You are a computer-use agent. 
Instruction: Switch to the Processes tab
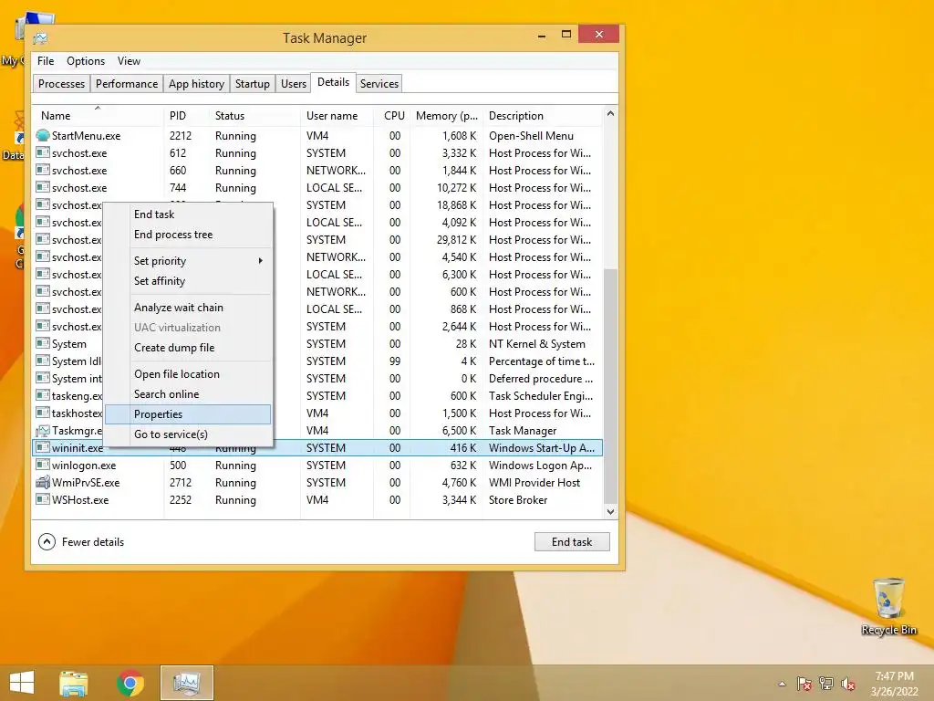pyautogui.click(x=61, y=83)
